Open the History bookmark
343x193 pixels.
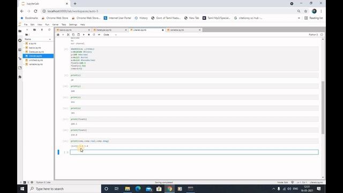[x=141, y=18]
